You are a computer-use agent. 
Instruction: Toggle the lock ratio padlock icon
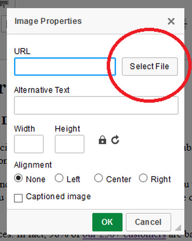[x=102, y=140]
